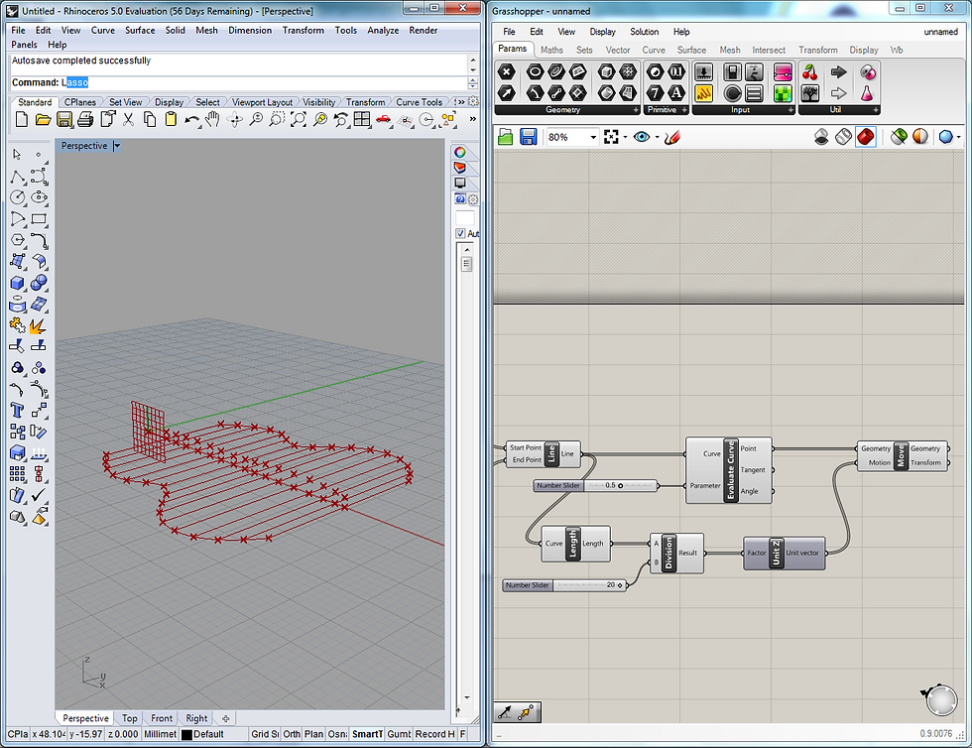Switch to the Right viewport tab

(196, 718)
